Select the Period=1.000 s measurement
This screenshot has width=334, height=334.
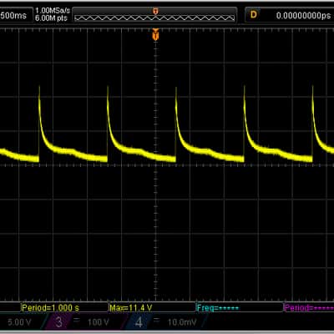click(x=50, y=308)
